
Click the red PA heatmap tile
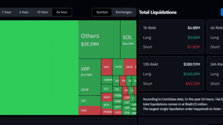[125, 91]
